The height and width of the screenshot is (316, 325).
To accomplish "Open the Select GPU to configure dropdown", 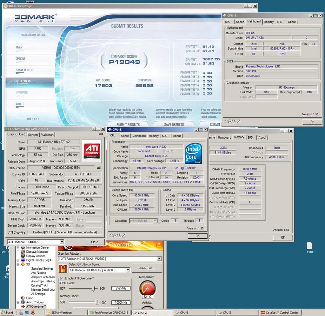I will 128,270.
